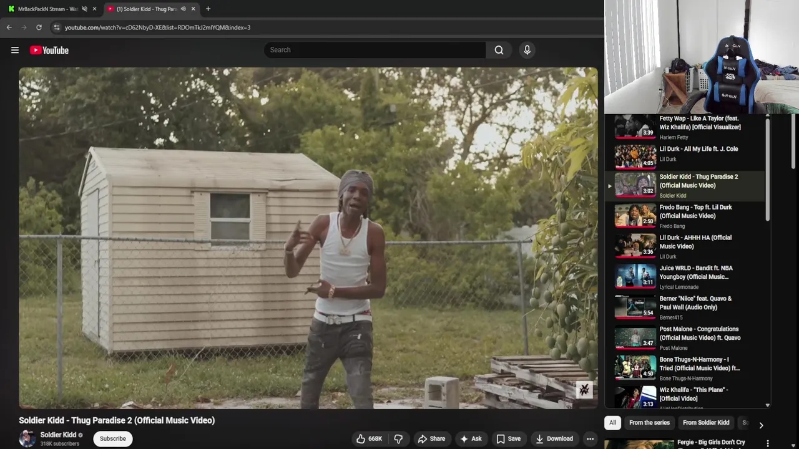Image resolution: width=799 pixels, height=449 pixels.
Task: Open Lil Durk thumbnail showing 4:05
Action: coord(635,157)
